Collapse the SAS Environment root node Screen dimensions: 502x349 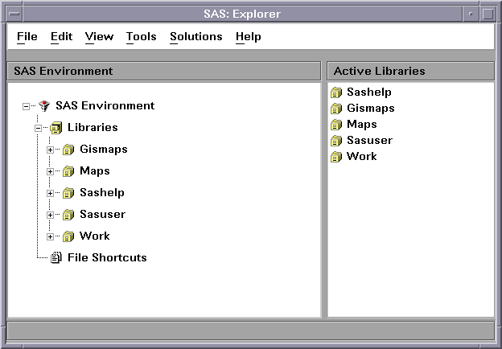point(26,106)
